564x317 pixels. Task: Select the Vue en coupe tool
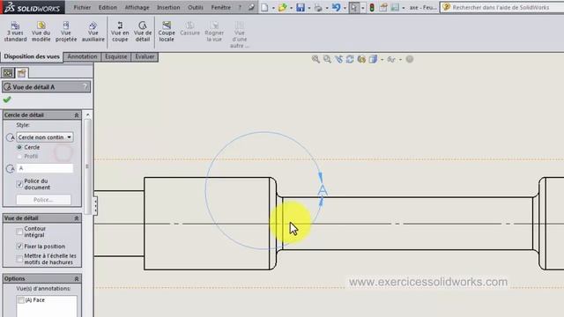[x=120, y=32]
